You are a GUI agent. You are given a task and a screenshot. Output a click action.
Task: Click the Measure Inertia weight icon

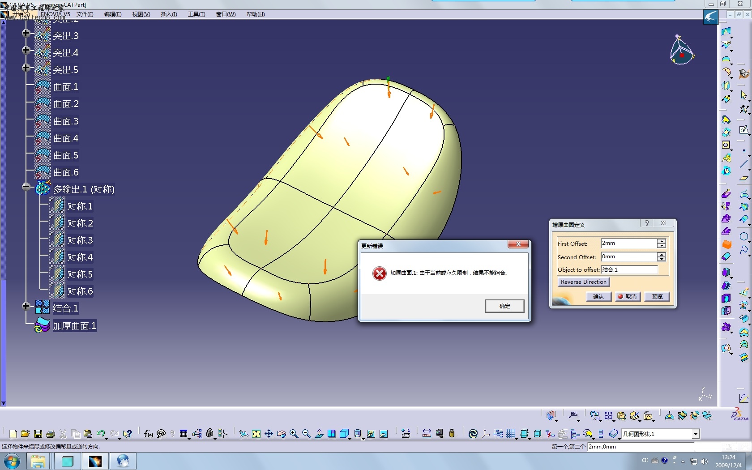coord(452,433)
